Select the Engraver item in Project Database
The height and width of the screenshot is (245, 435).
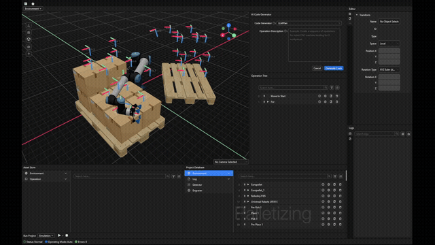click(x=209, y=191)
